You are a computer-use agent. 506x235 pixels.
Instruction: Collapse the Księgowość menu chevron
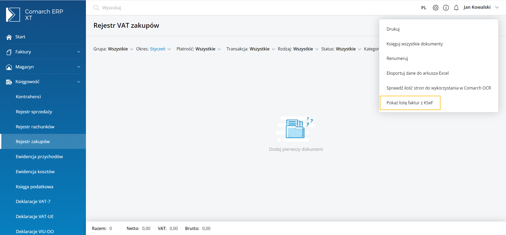79,82
